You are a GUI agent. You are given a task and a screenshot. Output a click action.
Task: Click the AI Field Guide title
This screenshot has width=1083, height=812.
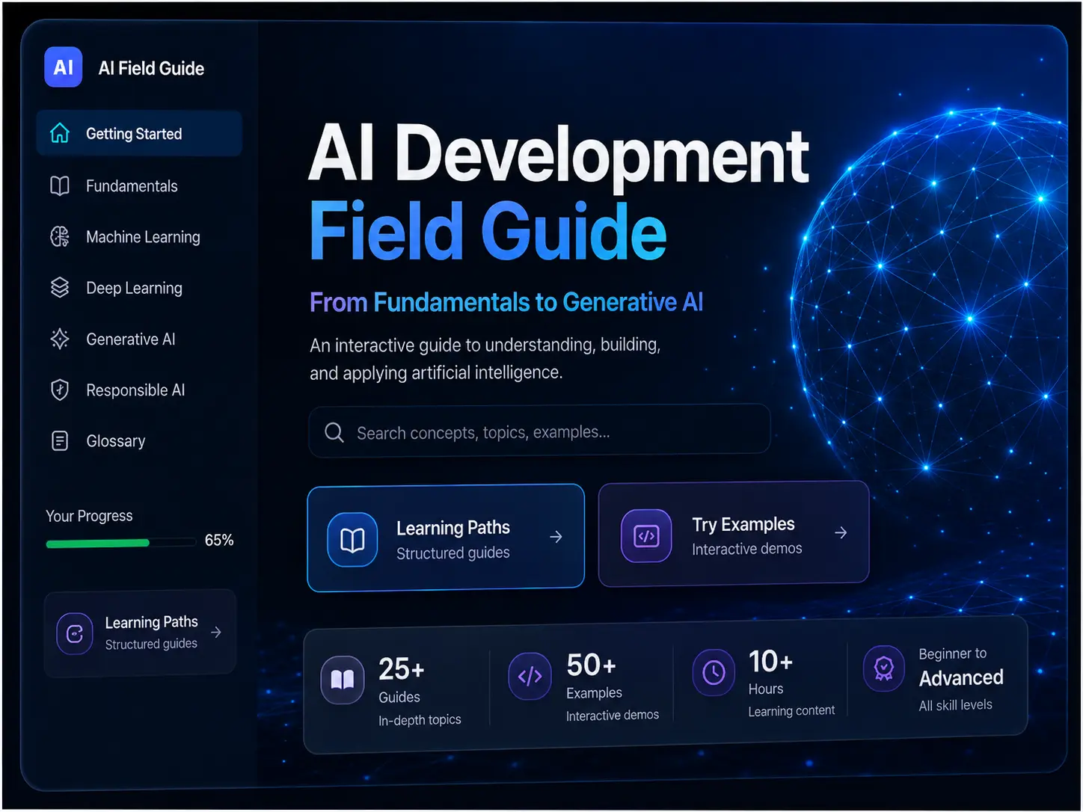151,68
